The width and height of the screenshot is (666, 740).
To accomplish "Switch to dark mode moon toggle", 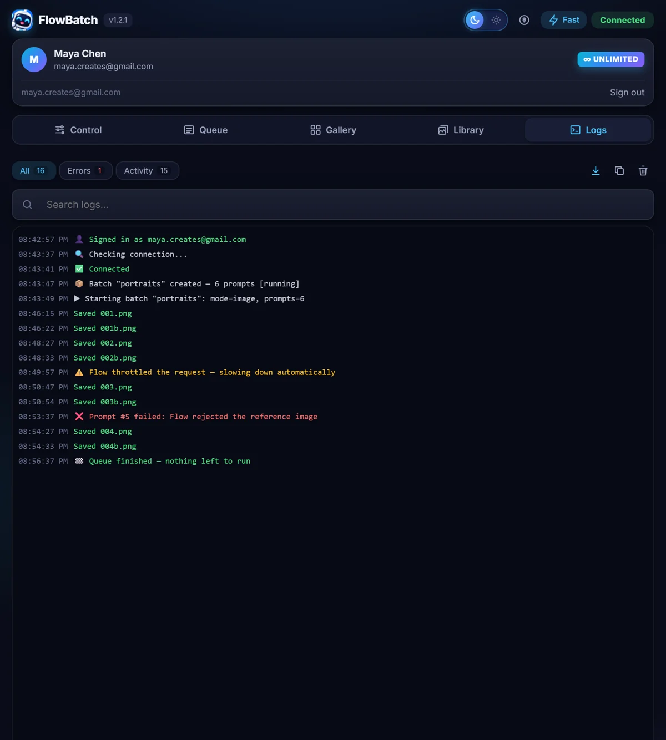I will pyautogui.click(x=475, y=20).
